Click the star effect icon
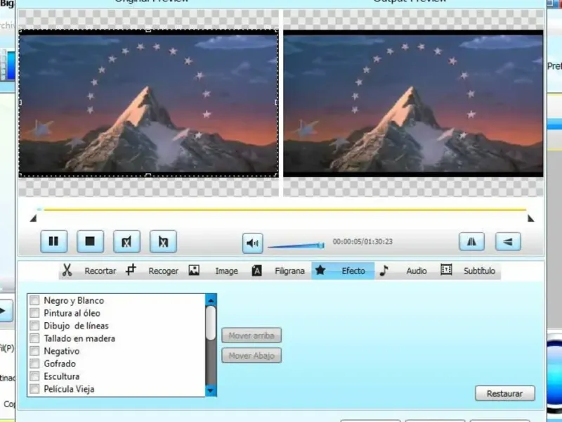 point(320,270)
